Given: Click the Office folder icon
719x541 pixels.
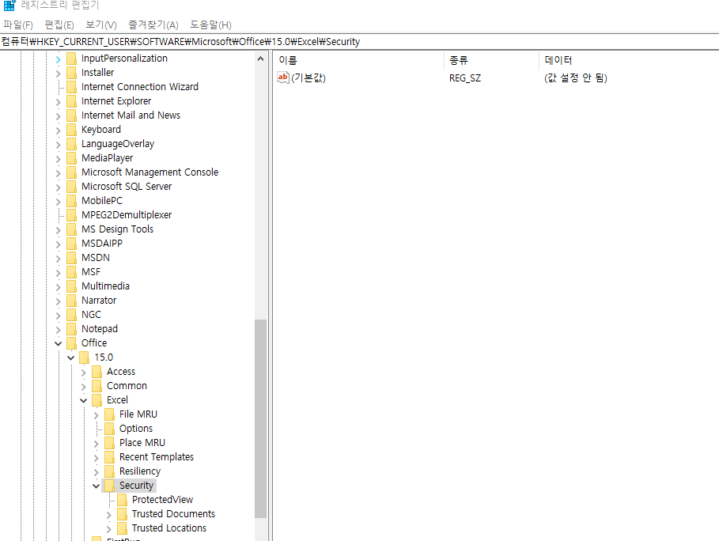Looking at the screenshot, I should [x=71, y=343].
